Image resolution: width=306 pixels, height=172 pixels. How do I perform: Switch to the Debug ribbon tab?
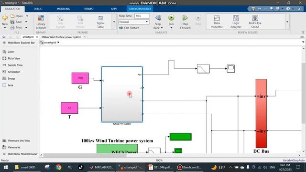click(38, 9)
